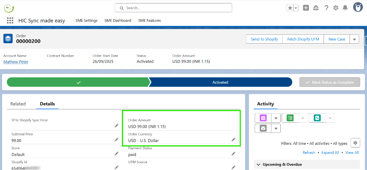367x170 pixels.
Task: Switch to the Related tab
Action: coord(18,104)
